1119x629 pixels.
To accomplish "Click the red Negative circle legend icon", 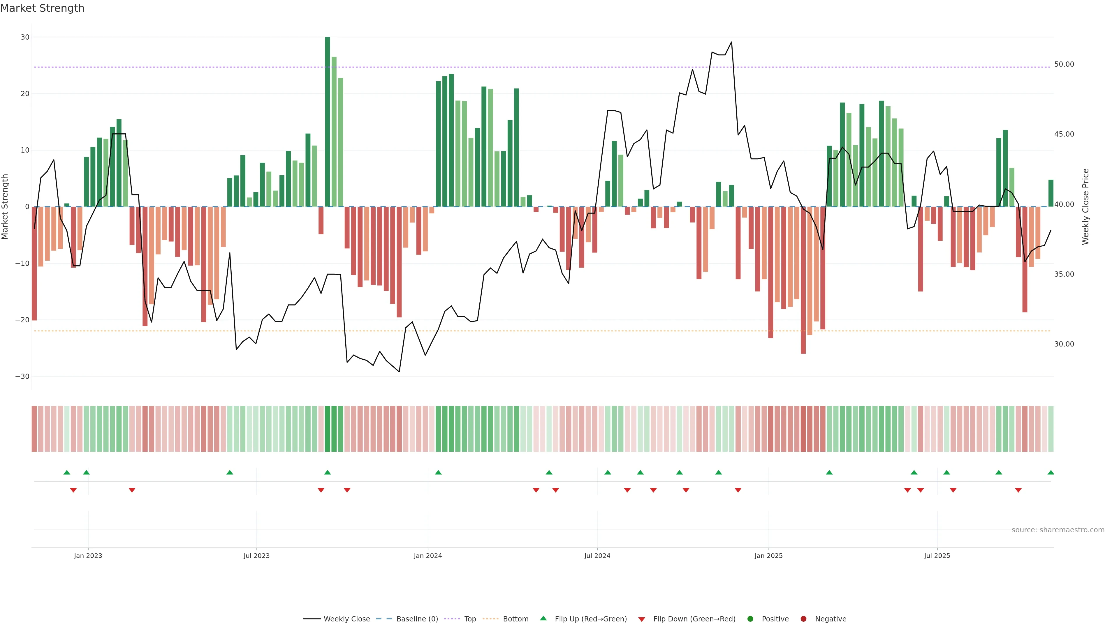I will (x=803, y=619).
